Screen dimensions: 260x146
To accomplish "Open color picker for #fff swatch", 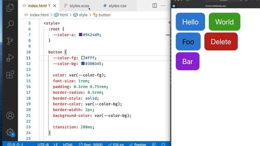I will coord(83,58).
